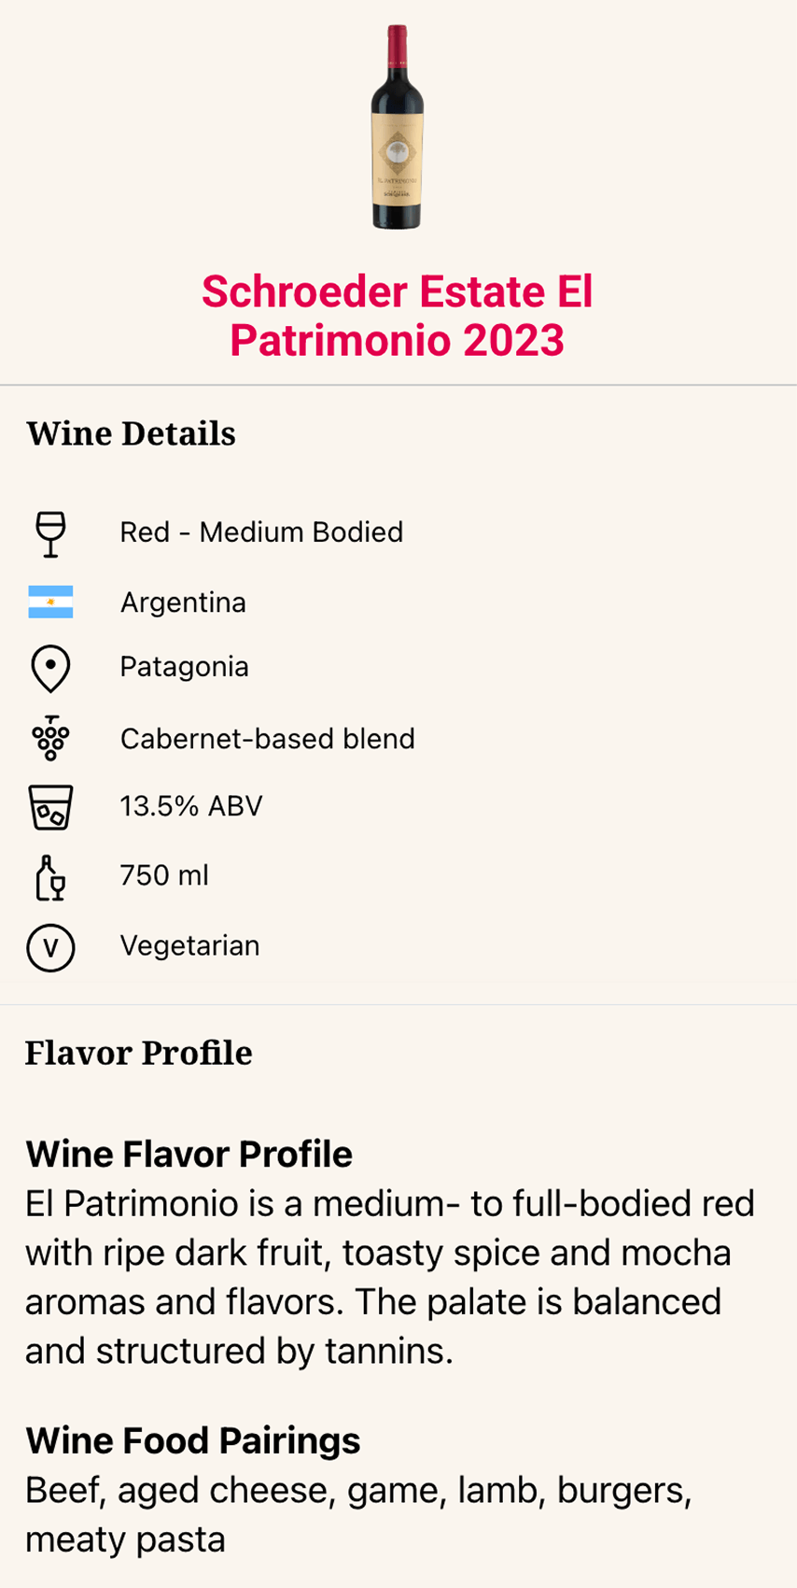Select the Cabernet-based blend text
Screen dimensions: 797x1588
267,739
